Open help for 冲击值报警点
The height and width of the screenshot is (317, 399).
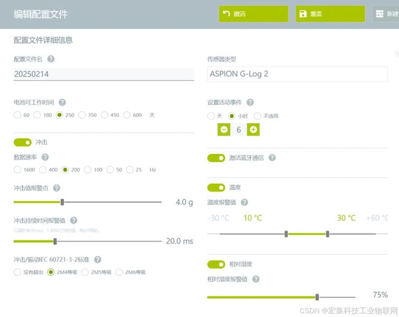click(56, 188)
